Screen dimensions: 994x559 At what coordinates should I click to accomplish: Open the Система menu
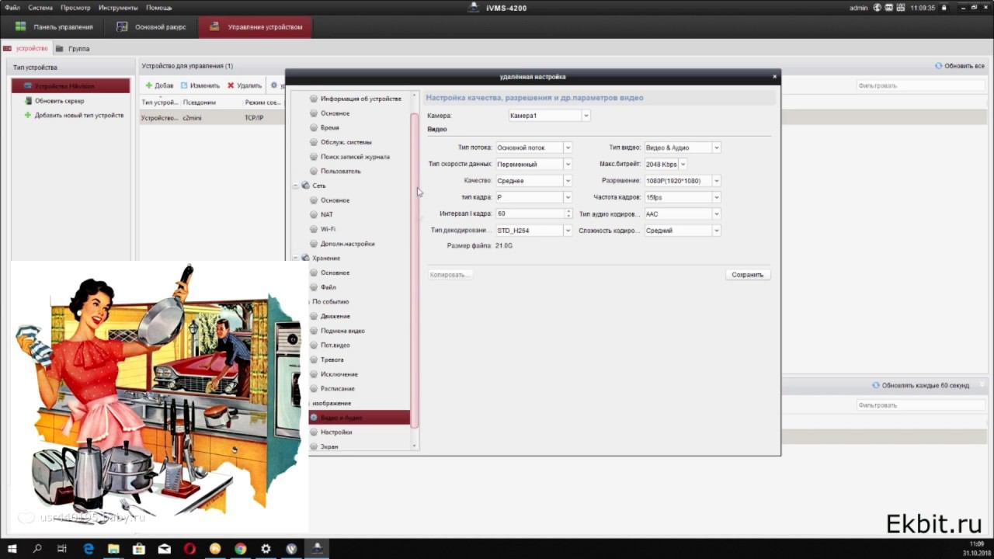click(x=40, y=7)
